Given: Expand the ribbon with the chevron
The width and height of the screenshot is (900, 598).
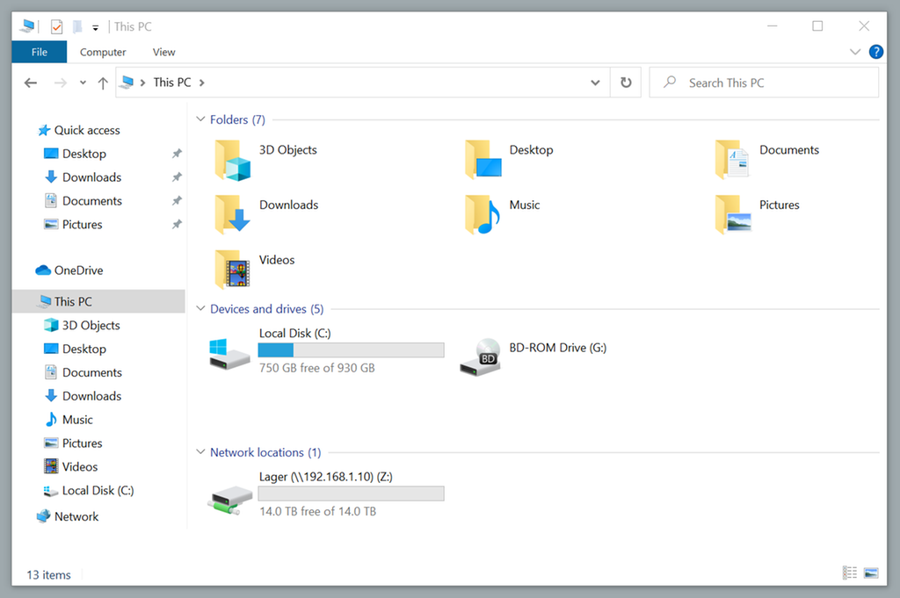Looking at the screenshot, I should click(x=855, y=52).
